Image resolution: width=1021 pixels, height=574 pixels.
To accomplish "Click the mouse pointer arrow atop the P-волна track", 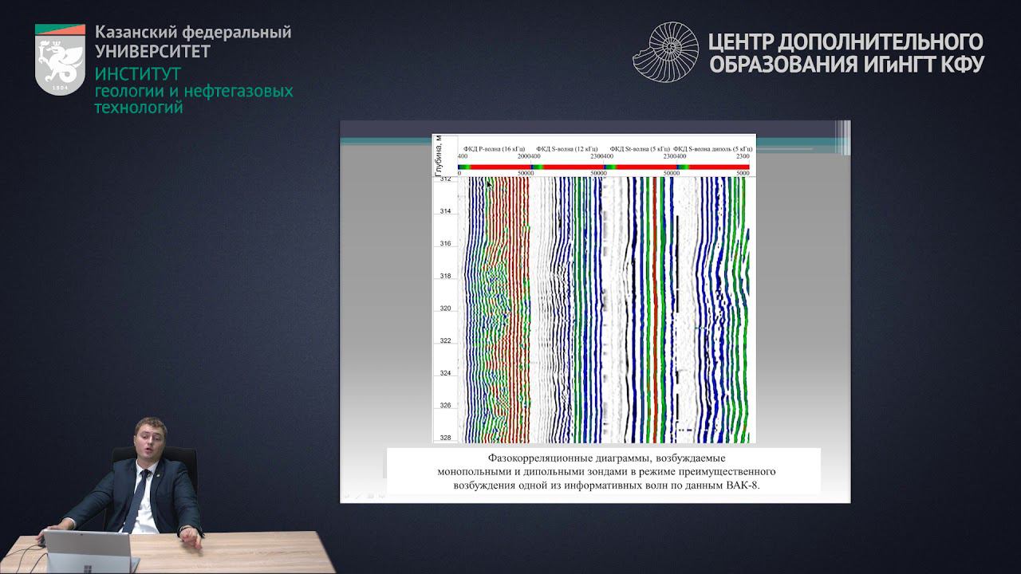I will pos(489,183).
